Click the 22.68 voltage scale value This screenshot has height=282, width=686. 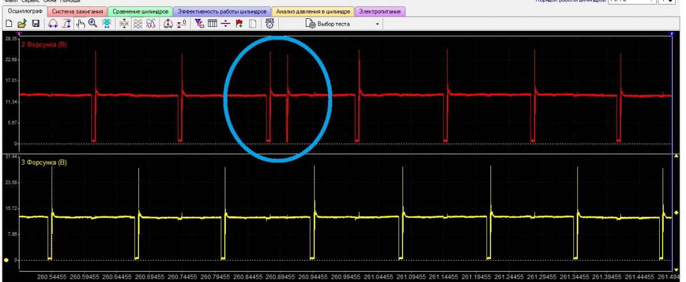click(x=10, y=59)
